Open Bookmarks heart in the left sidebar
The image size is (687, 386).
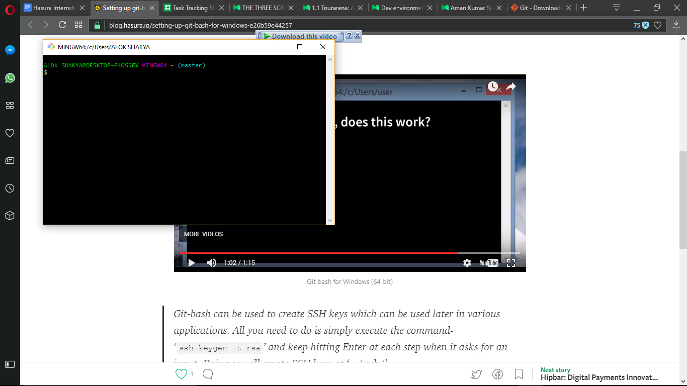10,133
